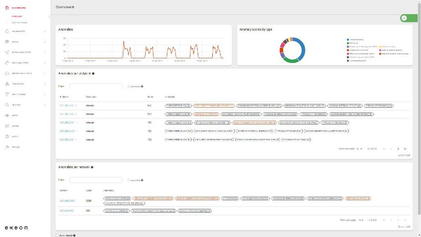Image resolution: width=421 pixels, height=237 pixels.
Task: Click the eye icon in sidebar
Action: coord(7,115)
